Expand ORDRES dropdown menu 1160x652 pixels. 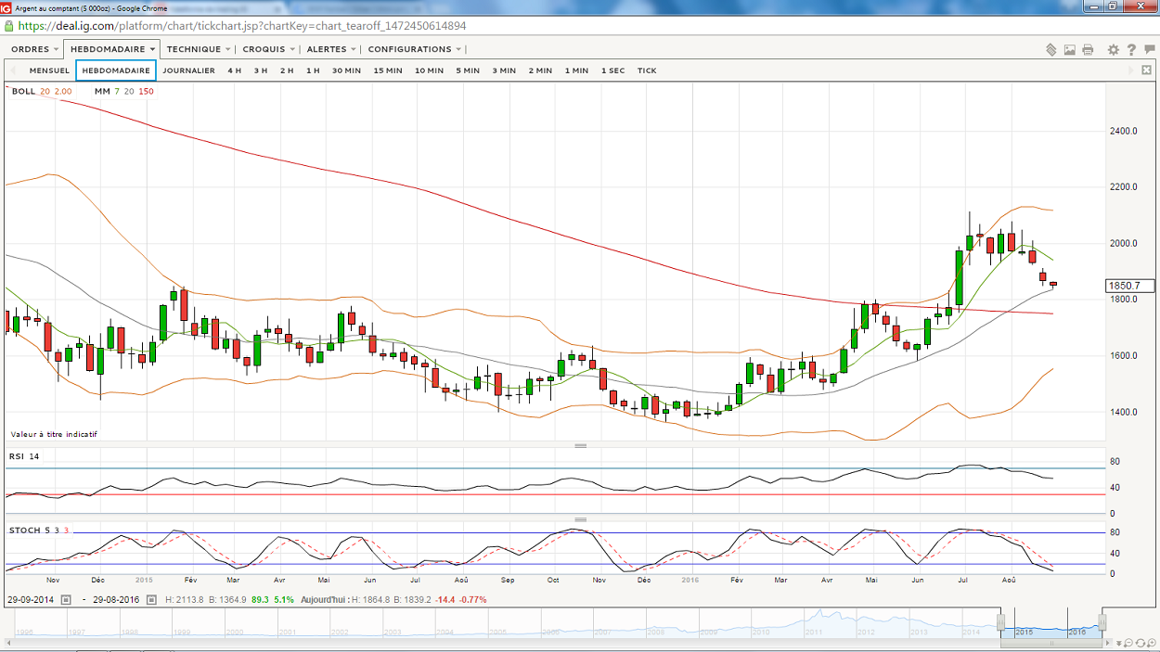[x=34, y=49]
